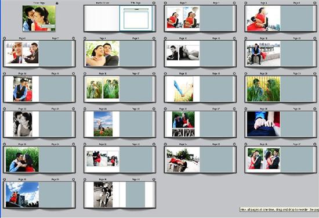Click the title text box on Title Page
This screenshot has width=319, height=218.
coord(136,9)
